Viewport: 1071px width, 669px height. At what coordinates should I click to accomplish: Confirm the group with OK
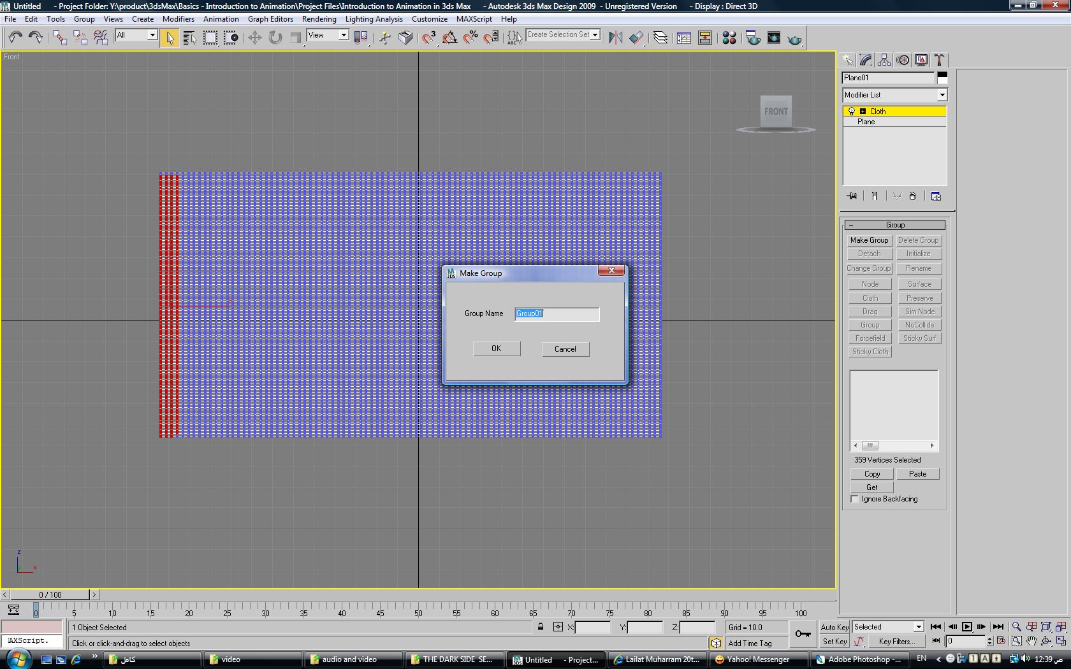pos(496,349)
